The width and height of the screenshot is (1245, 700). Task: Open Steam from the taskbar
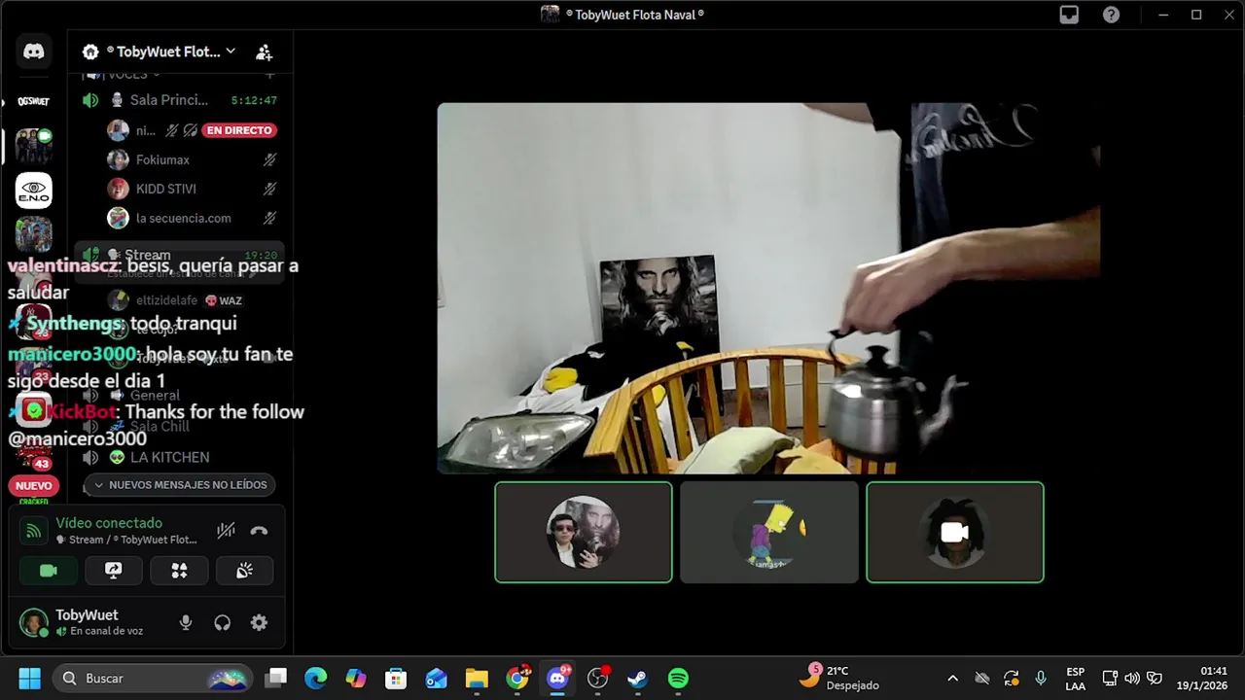click(x=638, y=678)
